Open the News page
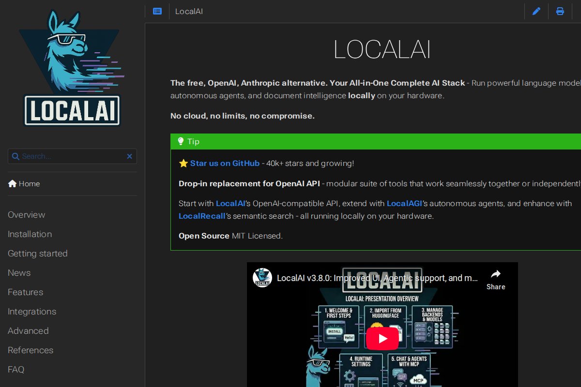 19,273
